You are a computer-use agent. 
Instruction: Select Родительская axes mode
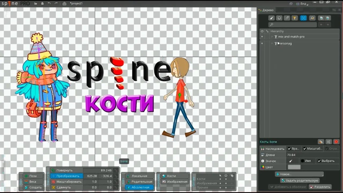click(x=139, y=182)
